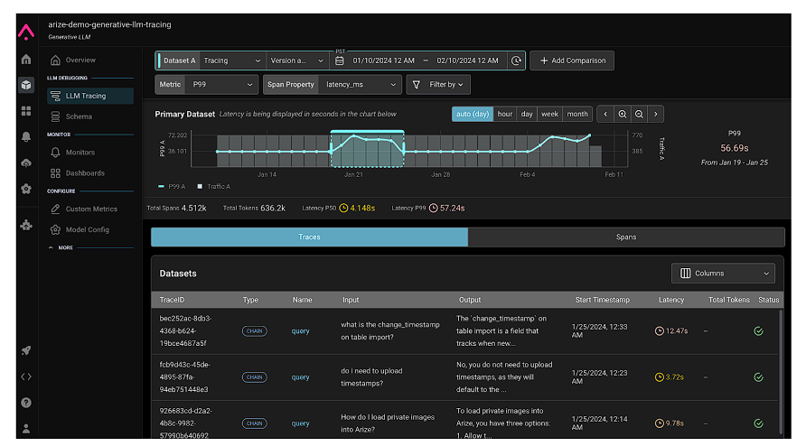The width and height of the screenshot is (806, 446).
Task: Click CHAIN badge for trace bec252ac
Action: coord(254,331)
